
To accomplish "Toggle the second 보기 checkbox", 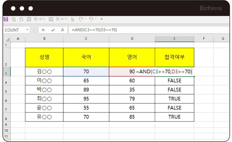I will coord(58,19).
